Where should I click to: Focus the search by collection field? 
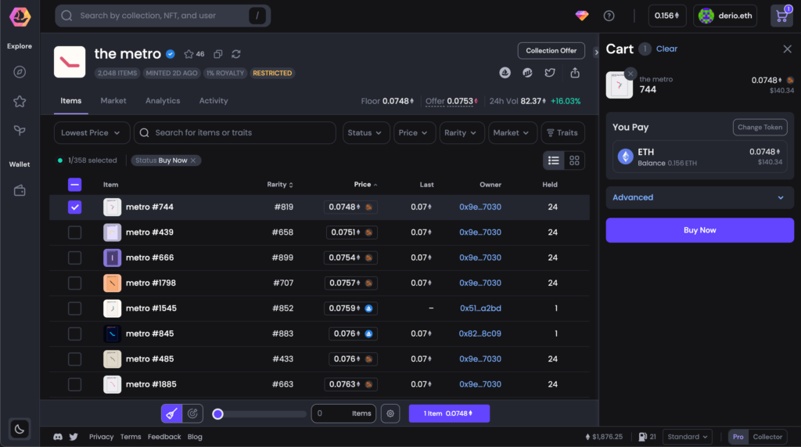[163, 16]
